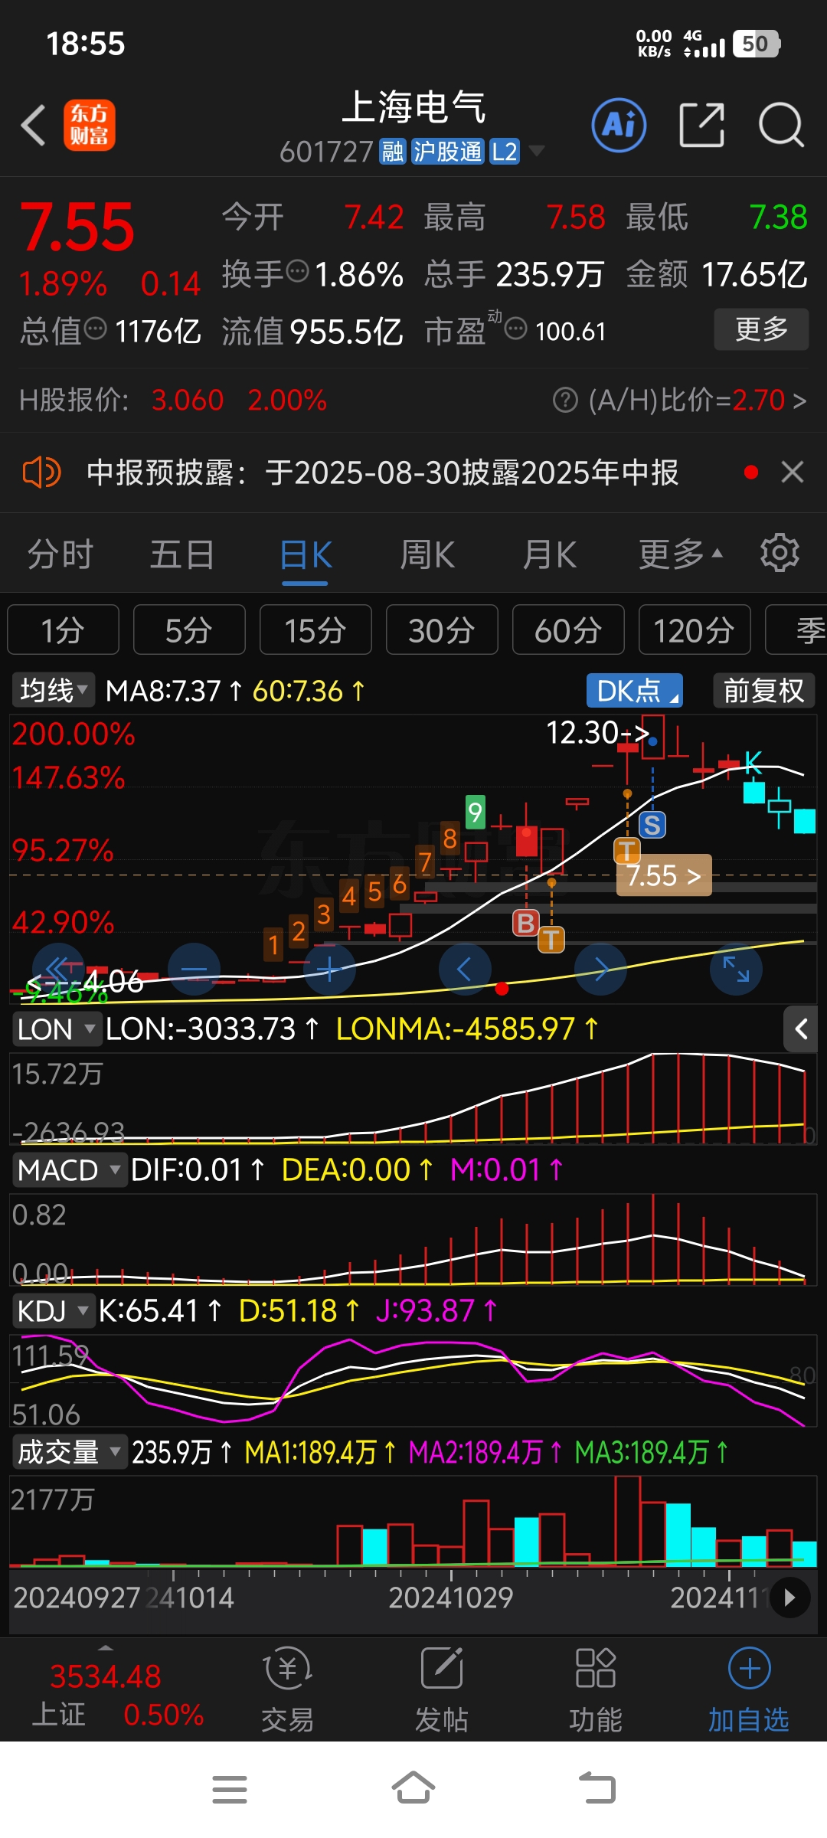Open the 均线 indicator dropdown
827x1838 pixels.
(x=54, y=690)
